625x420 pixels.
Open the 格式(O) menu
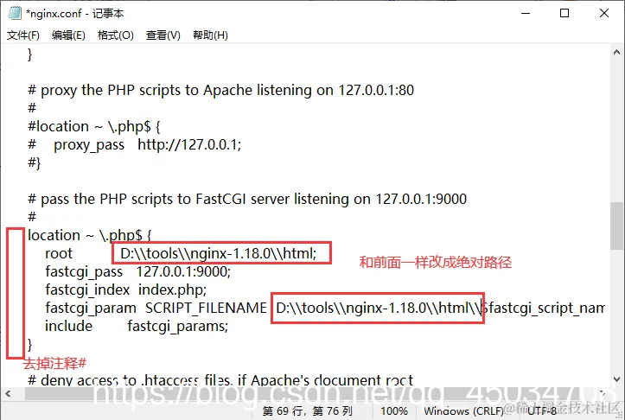pyautogui.click(x=116, y=35)
